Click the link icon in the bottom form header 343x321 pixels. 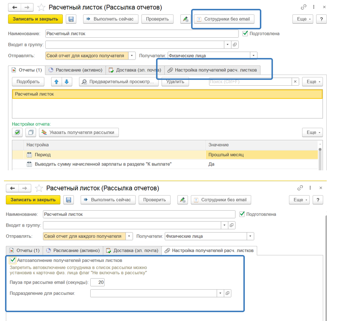click(x=300, y=188)
